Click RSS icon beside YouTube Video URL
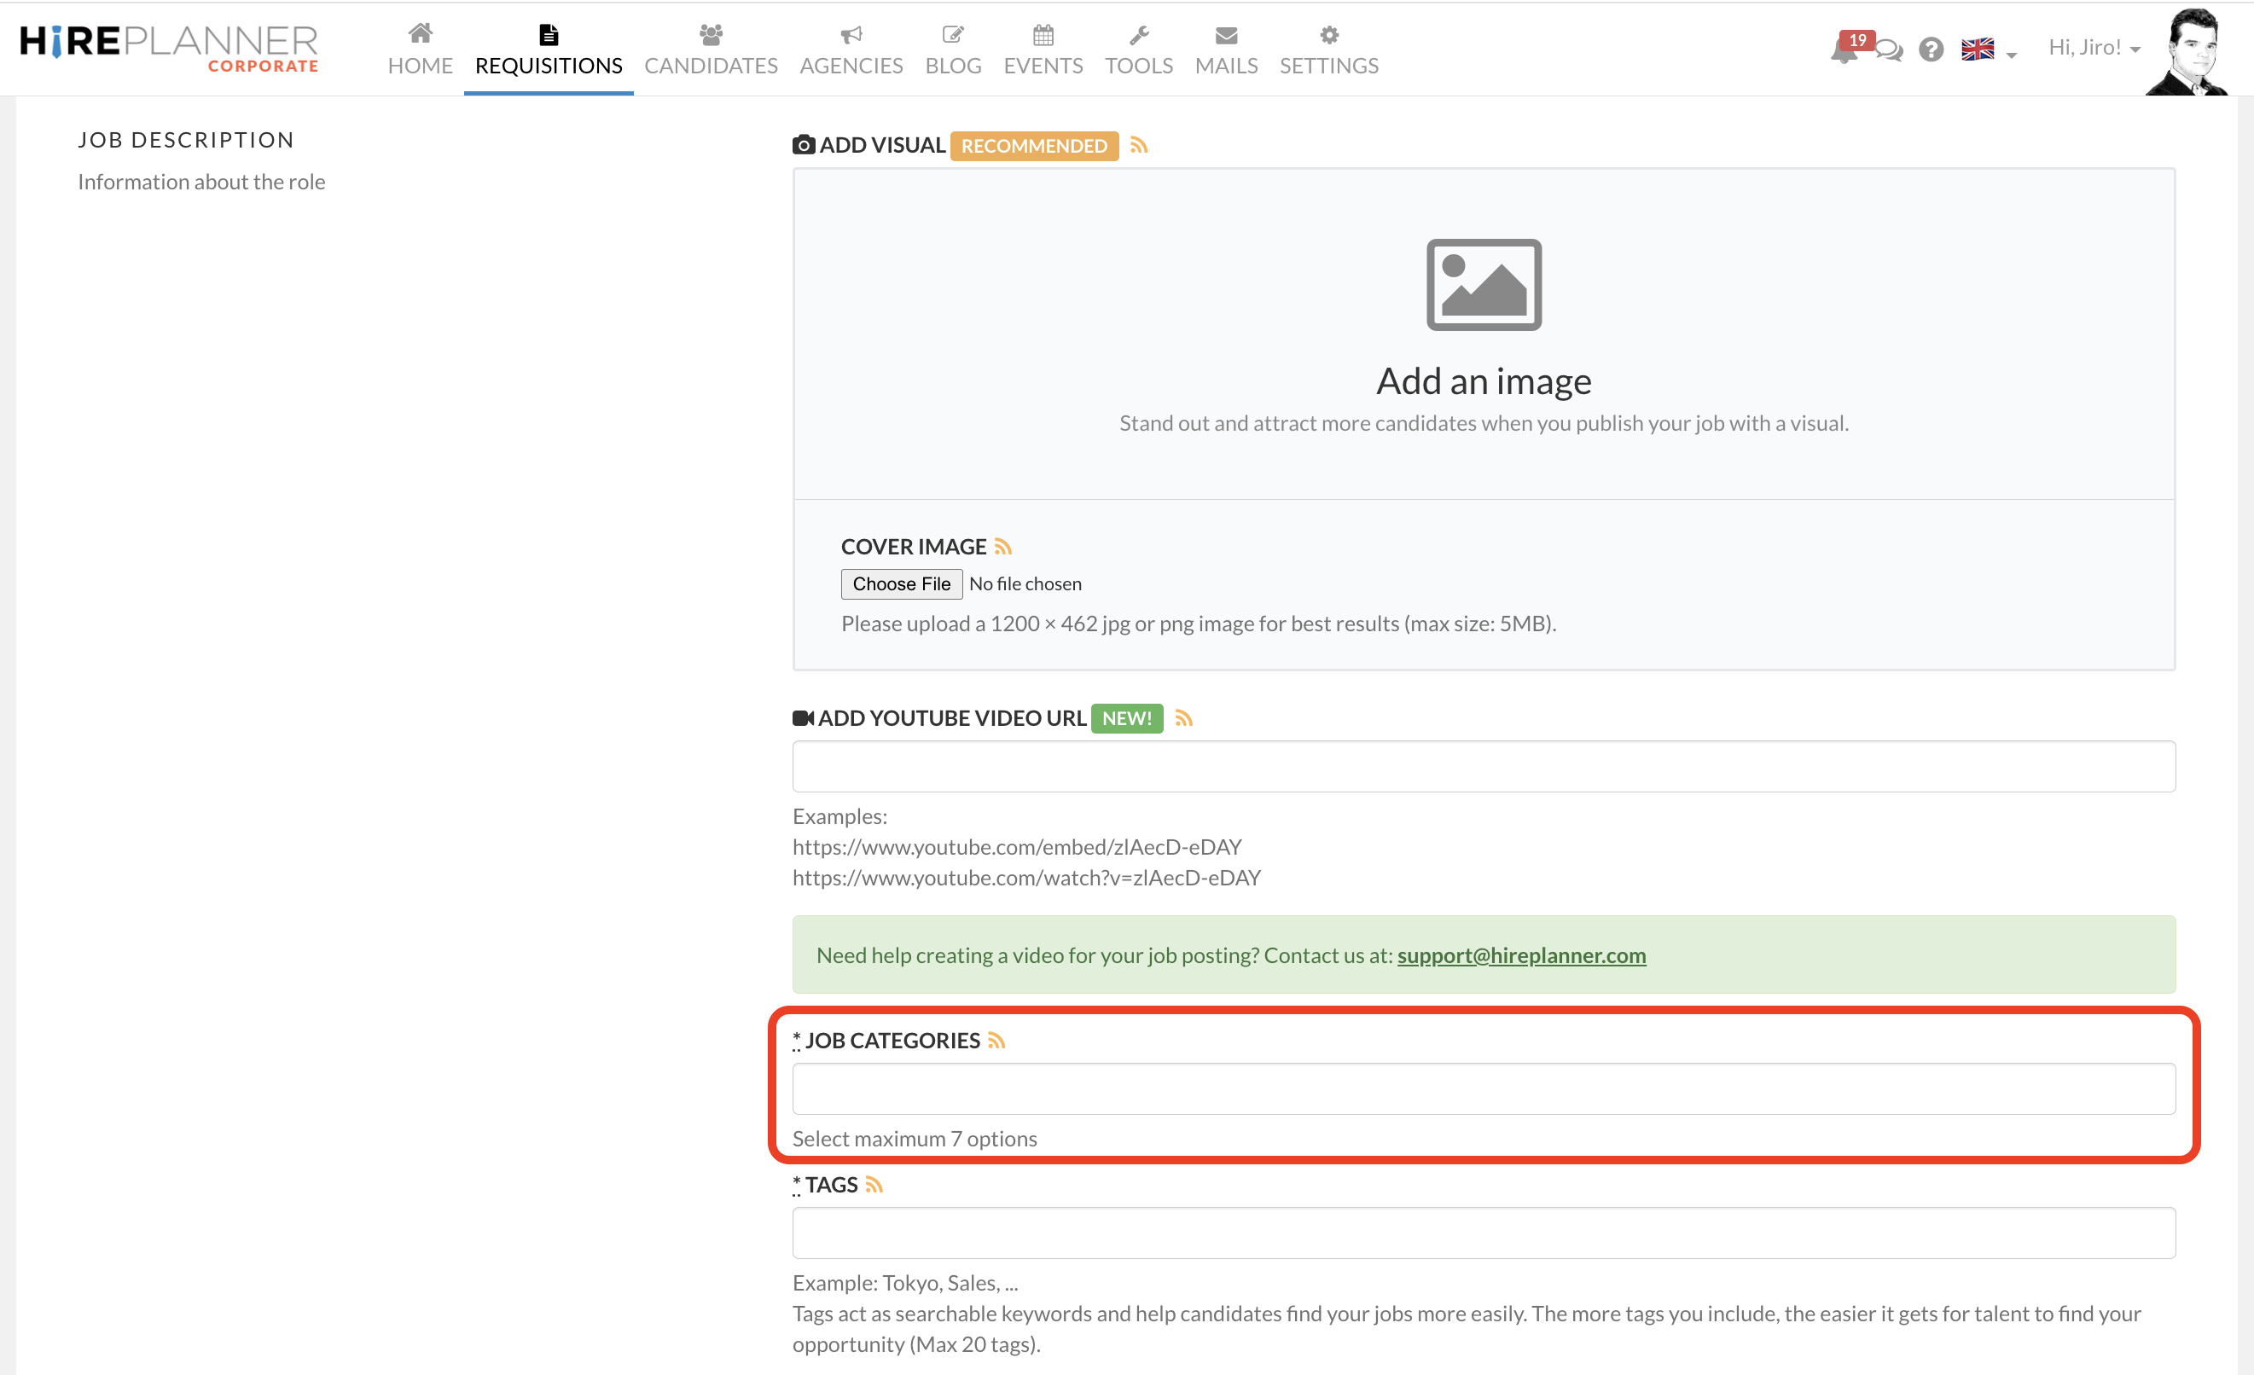 point(1183,718)
